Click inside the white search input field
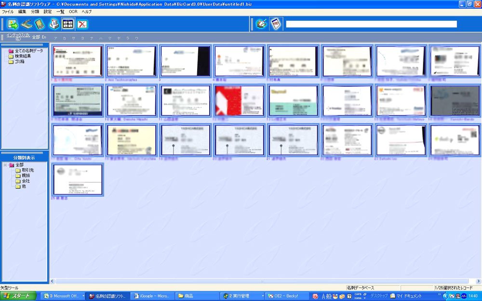Image resolution: width=482 pixels, height=301 pixels. (371, 24)
